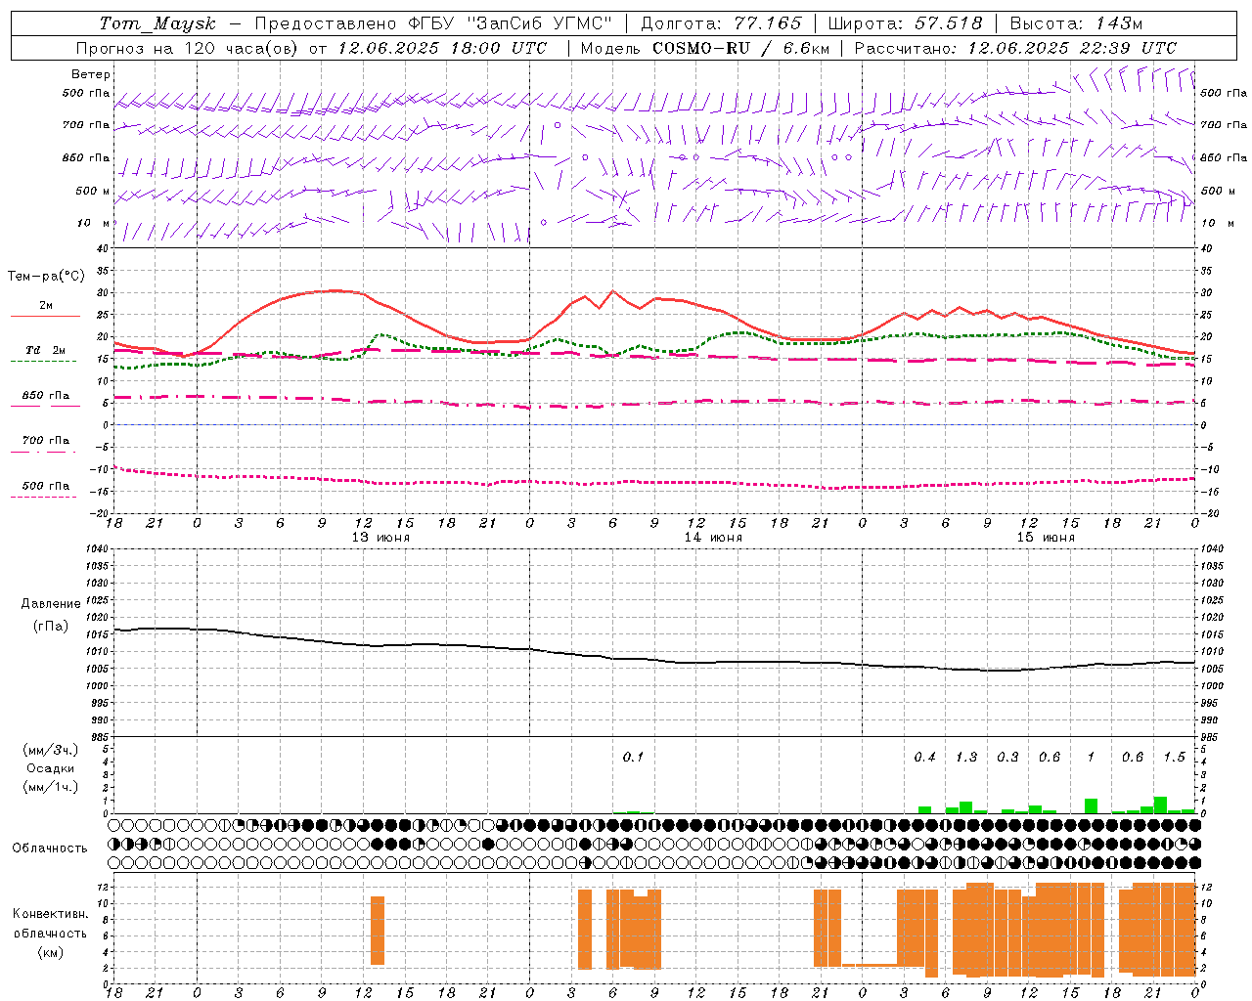Click the Давление pressure panel label
Screen dimensions: 1252x1001
coord(51,604)
